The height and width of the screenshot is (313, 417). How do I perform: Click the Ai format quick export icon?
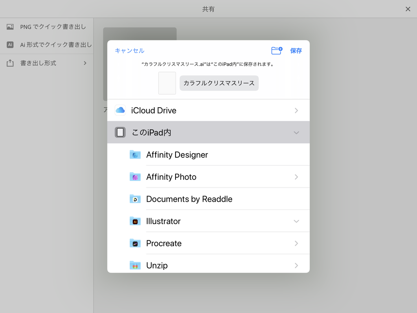[10, 44]
